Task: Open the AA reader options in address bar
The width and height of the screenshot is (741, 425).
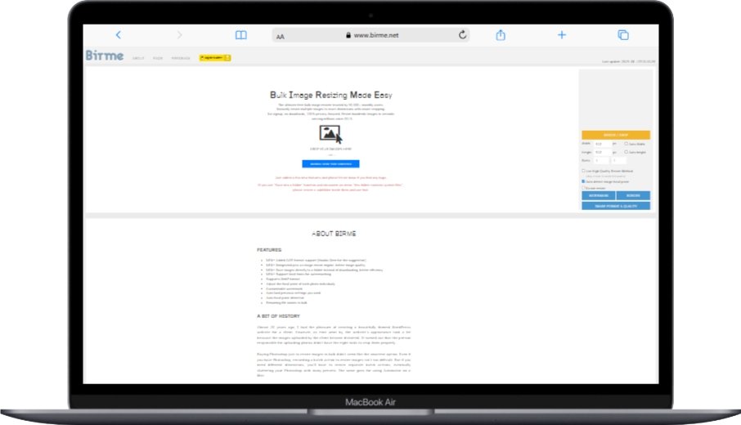Action: 281,36
